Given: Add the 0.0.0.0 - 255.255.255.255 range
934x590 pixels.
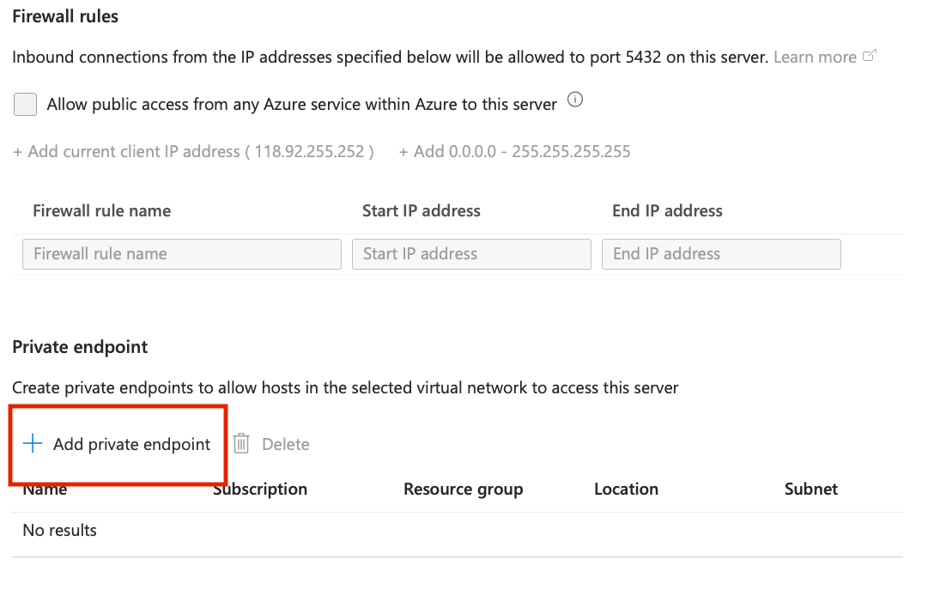Looking at the screenshot, I should (515, 152).
